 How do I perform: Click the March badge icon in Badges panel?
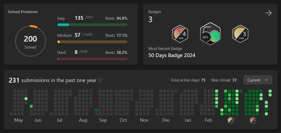(240, 34)
